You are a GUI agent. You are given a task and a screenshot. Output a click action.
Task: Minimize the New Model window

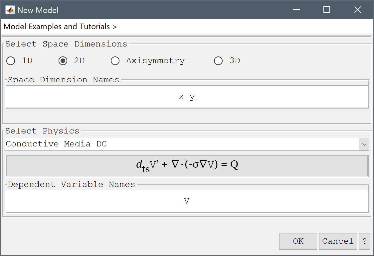[x=296, y=10]
